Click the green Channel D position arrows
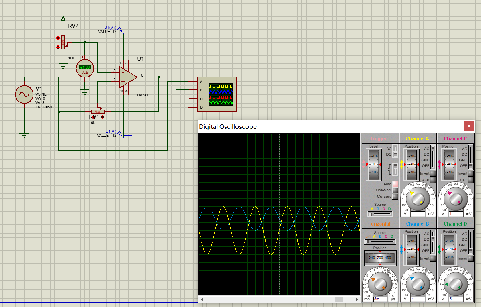This screenshot has width=481, height=307. click(439, 249)
